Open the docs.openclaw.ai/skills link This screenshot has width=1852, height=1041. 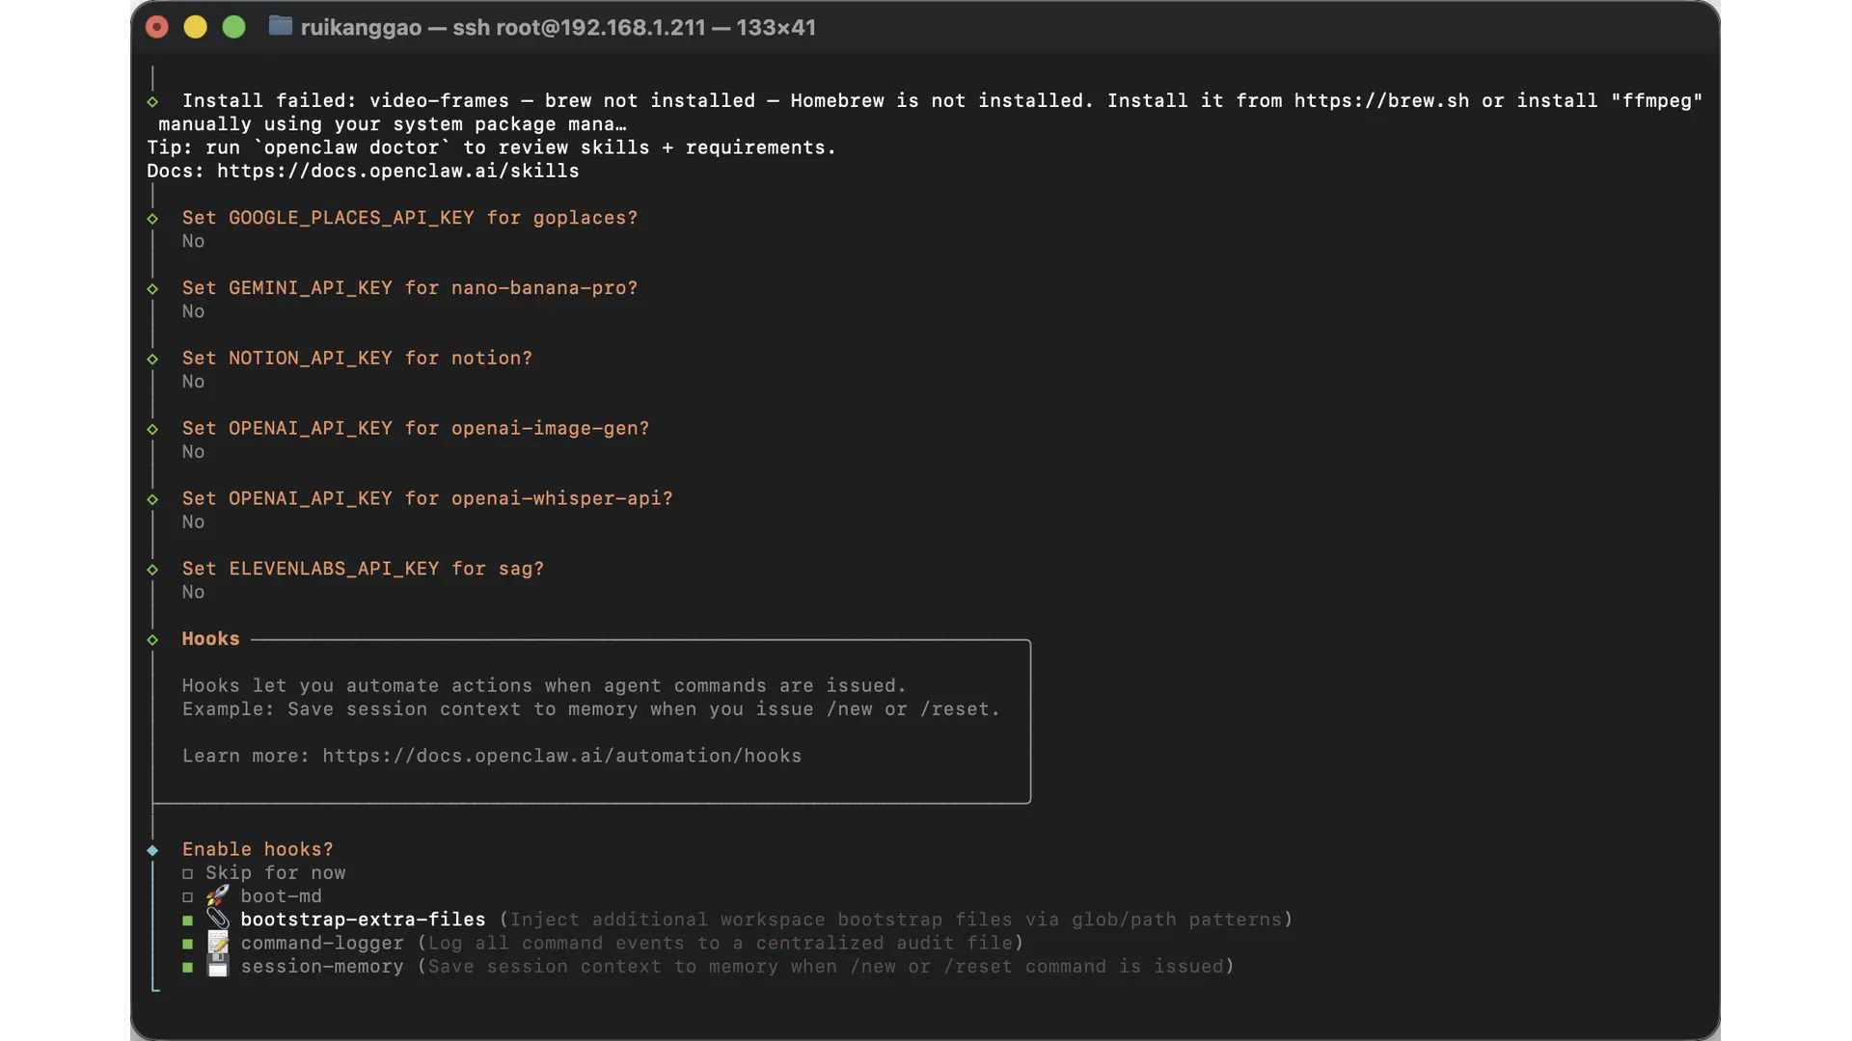pos(397,172)
